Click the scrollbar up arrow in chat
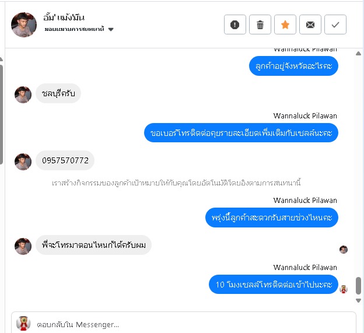 (x=358, y=54)
